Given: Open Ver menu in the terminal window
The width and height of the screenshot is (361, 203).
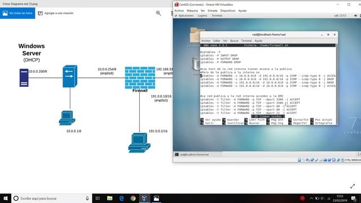Looking at the screenshot, I should (x=225, y=41).
